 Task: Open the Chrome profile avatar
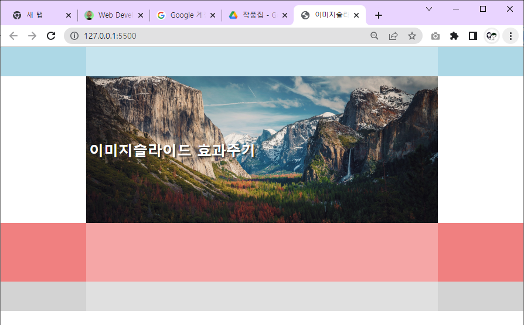pos(492,36)
